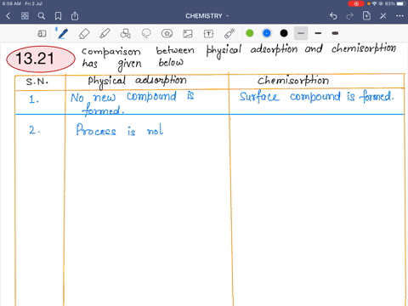Select the Shapes tool

click(x=125, y=33)
